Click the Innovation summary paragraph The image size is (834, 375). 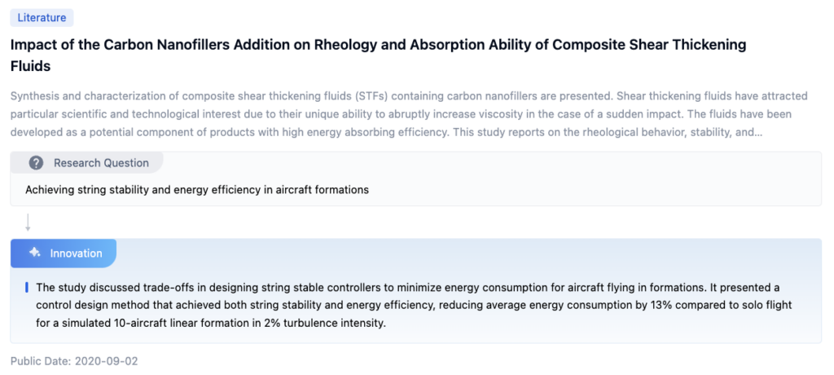coord(407,305)
